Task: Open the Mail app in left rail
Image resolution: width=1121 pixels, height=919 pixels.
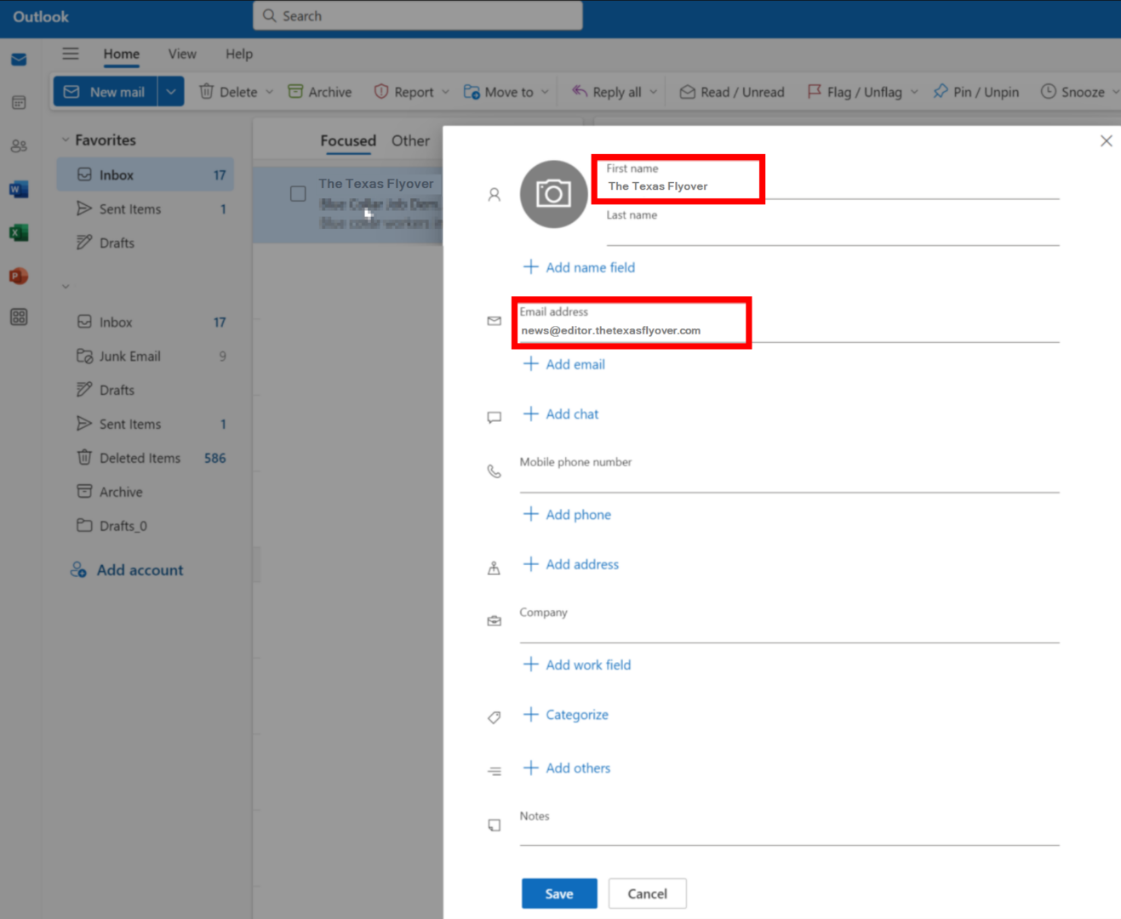Action: 19,60
